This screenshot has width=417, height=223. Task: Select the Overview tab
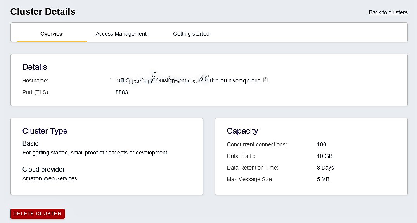(x=51, y=34)
